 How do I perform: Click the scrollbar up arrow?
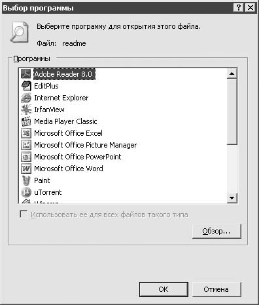[232, 73]
